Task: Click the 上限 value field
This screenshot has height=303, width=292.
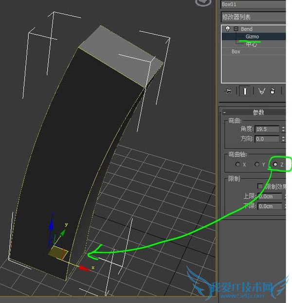Action: point(270,197)
